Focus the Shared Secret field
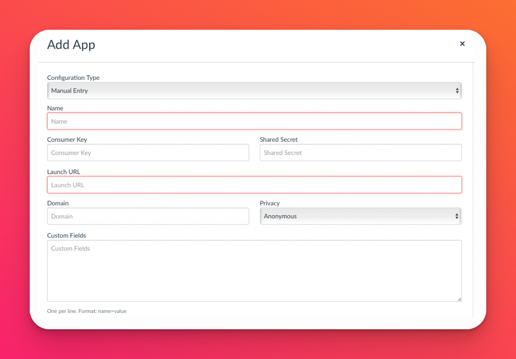The height and width of the screenshot is (359, 516). click(361, 153)
